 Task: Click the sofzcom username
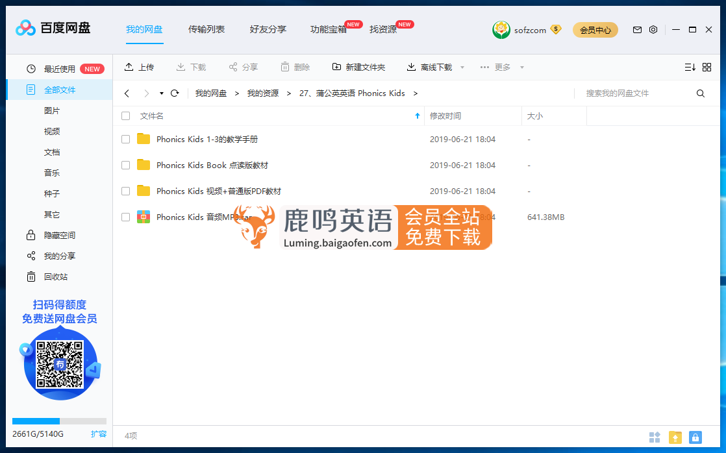pos(530,30)
